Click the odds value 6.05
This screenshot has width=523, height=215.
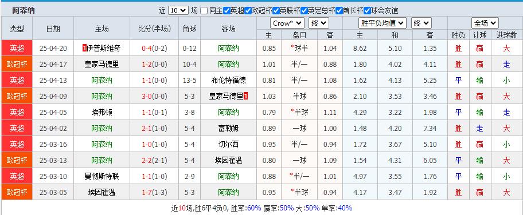(430, 160)
